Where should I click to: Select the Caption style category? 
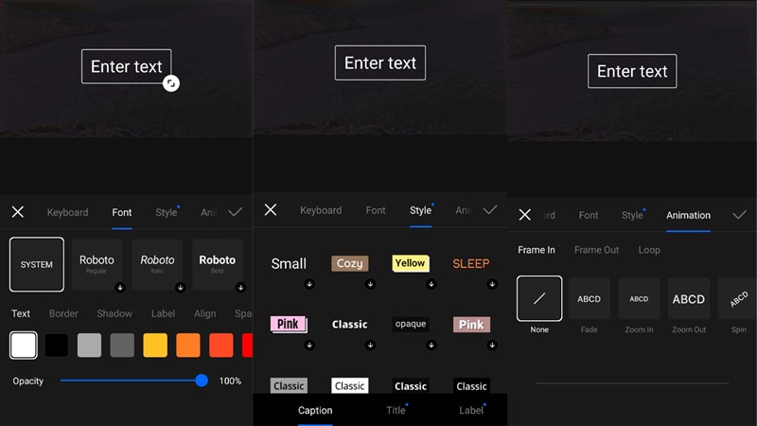point(315,410)
